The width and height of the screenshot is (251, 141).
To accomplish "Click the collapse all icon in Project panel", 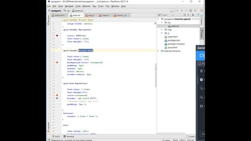I will 188,15.
